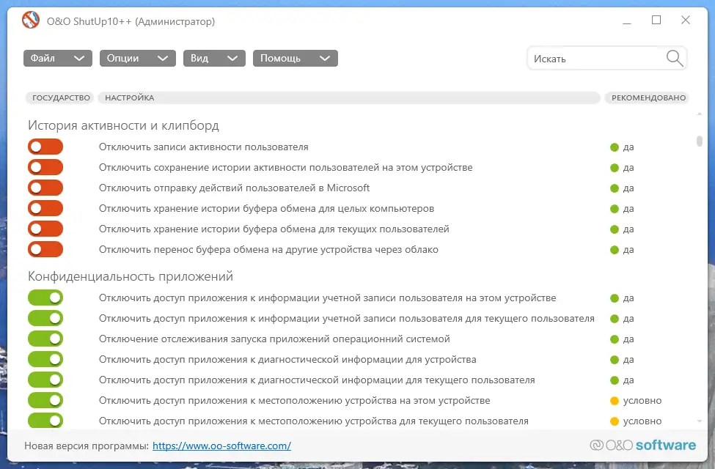
Task: Click yellow dot for location for current user
Action: coord(615,421)
